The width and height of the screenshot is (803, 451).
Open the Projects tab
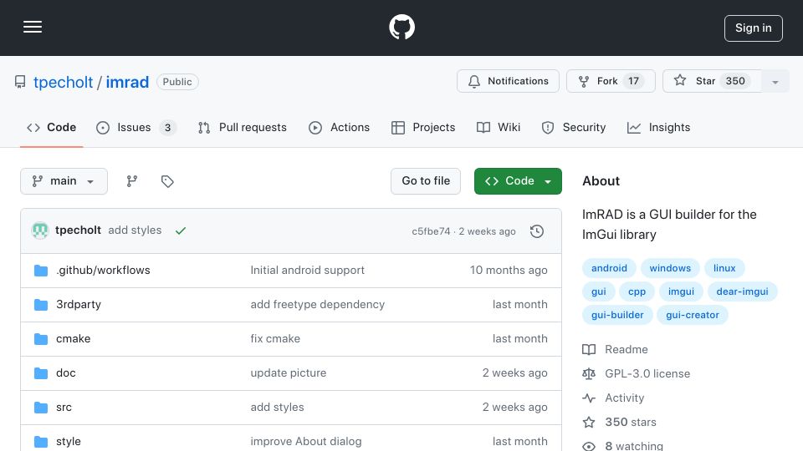coord(423,127)
